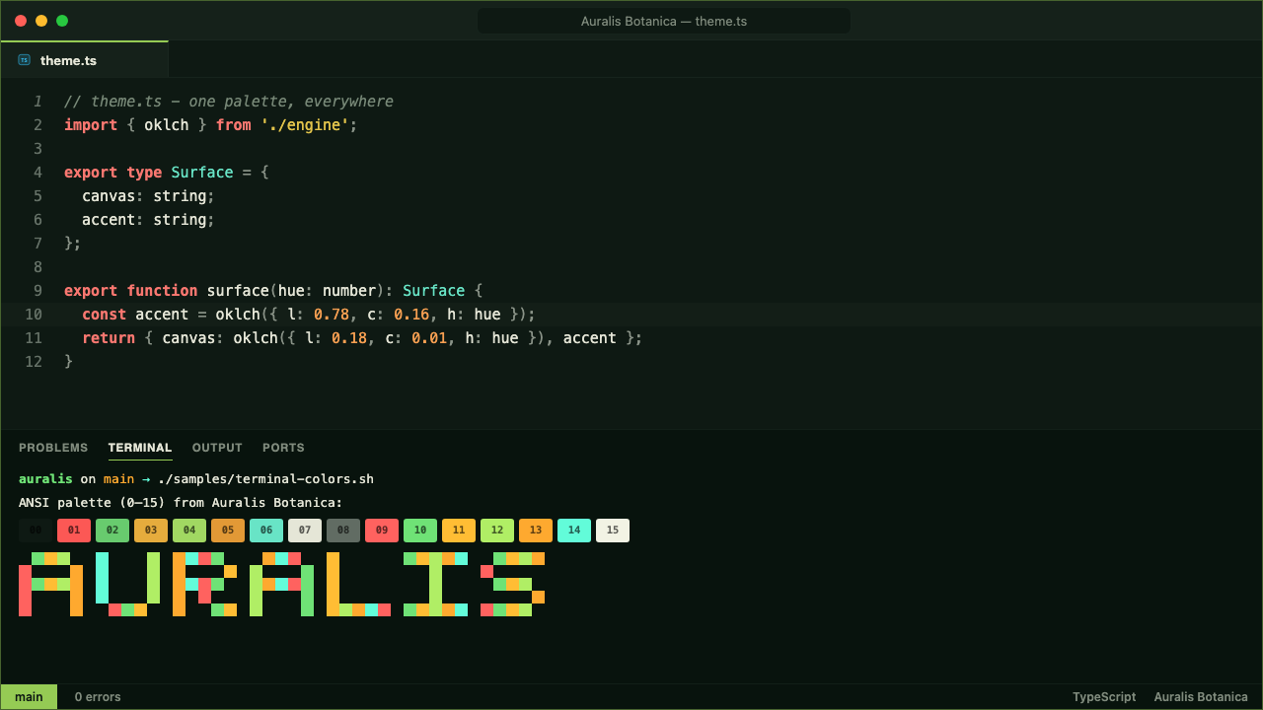Click the orange ANSI swatch 13
The width and height of the screenshot is (1263, 710).
point(536,531)
